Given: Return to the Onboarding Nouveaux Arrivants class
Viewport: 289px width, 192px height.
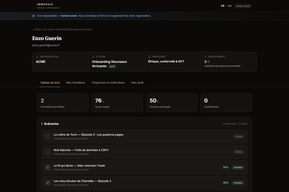Looking at the screenshot, I should click(62, 29).
